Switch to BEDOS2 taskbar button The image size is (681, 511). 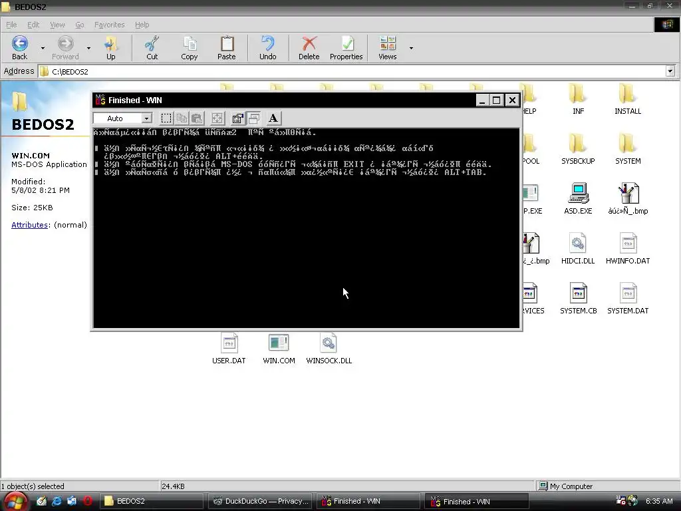[x=152, y=501]
